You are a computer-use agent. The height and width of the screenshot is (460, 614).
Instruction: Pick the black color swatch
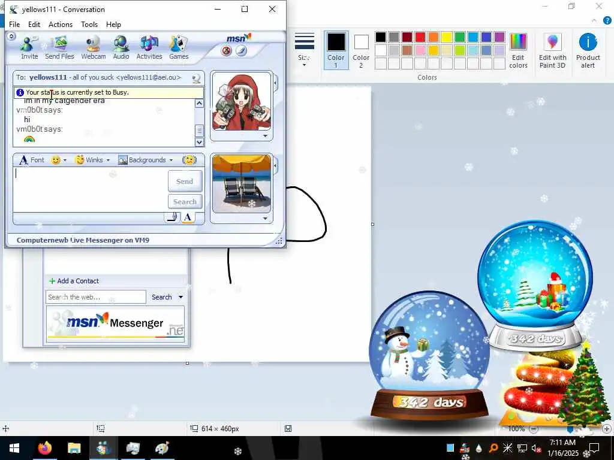[x=380, y=37]
